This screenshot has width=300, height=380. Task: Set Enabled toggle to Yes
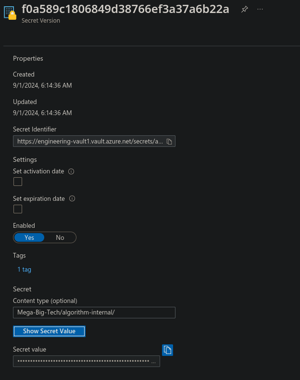pyautogui.click(x=29, y=237)
